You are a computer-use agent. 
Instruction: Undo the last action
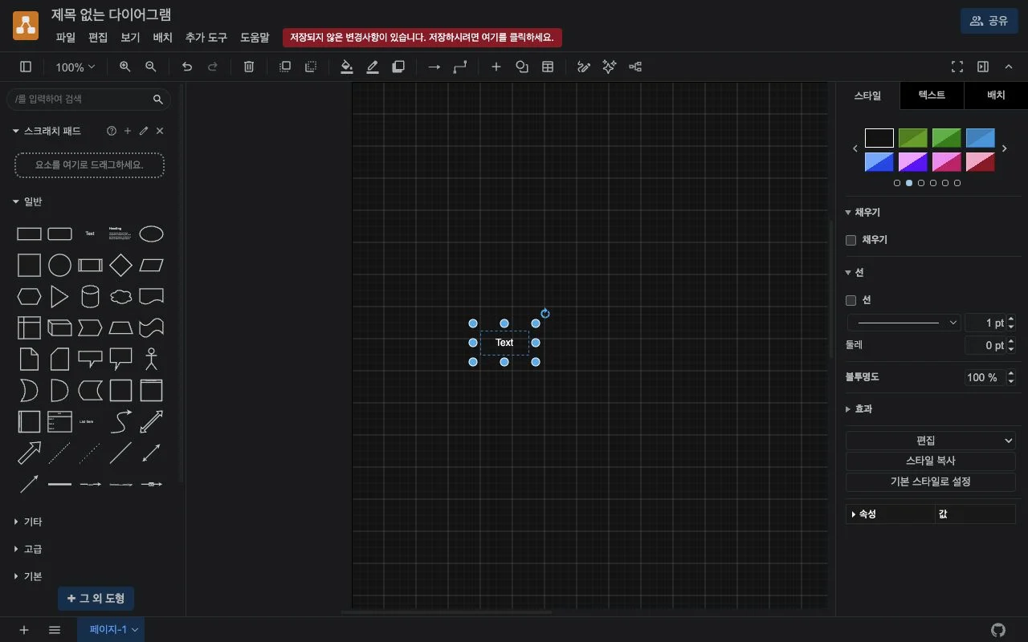pos(187,67)
